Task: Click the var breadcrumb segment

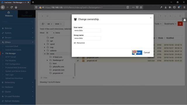Action: [x=49, y=24]
